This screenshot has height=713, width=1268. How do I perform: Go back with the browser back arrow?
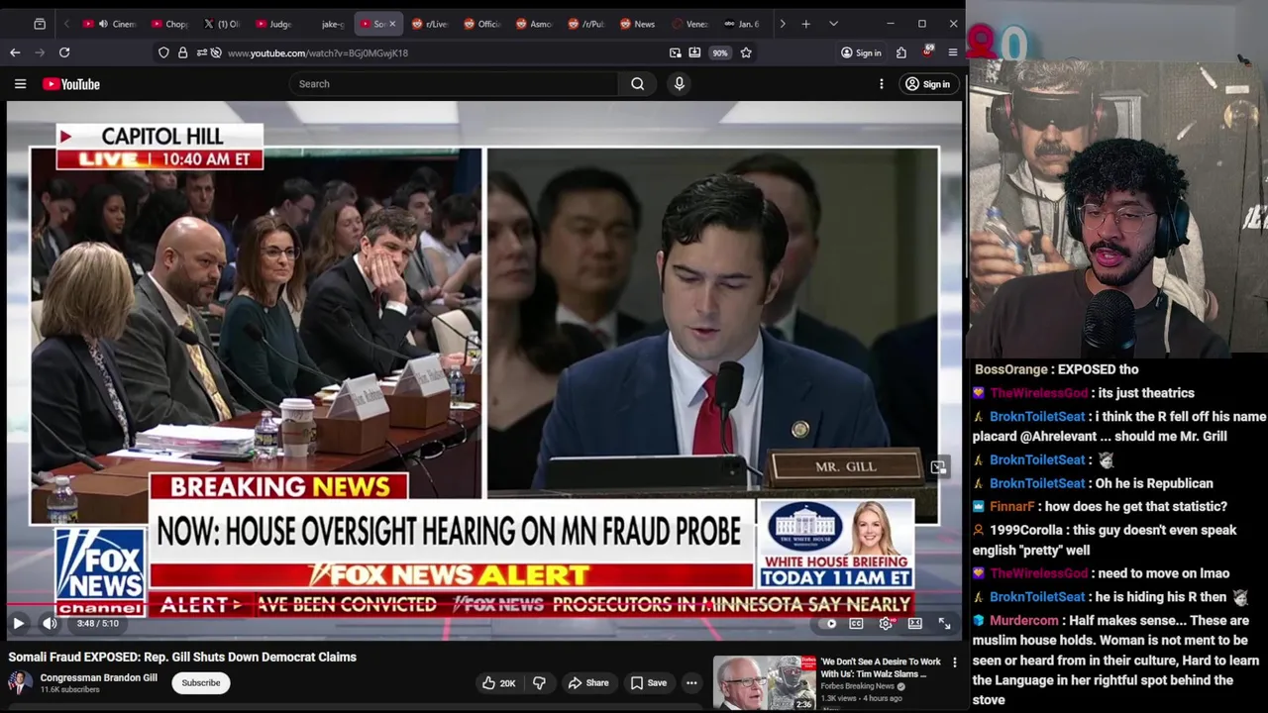(x=15, y=52)
